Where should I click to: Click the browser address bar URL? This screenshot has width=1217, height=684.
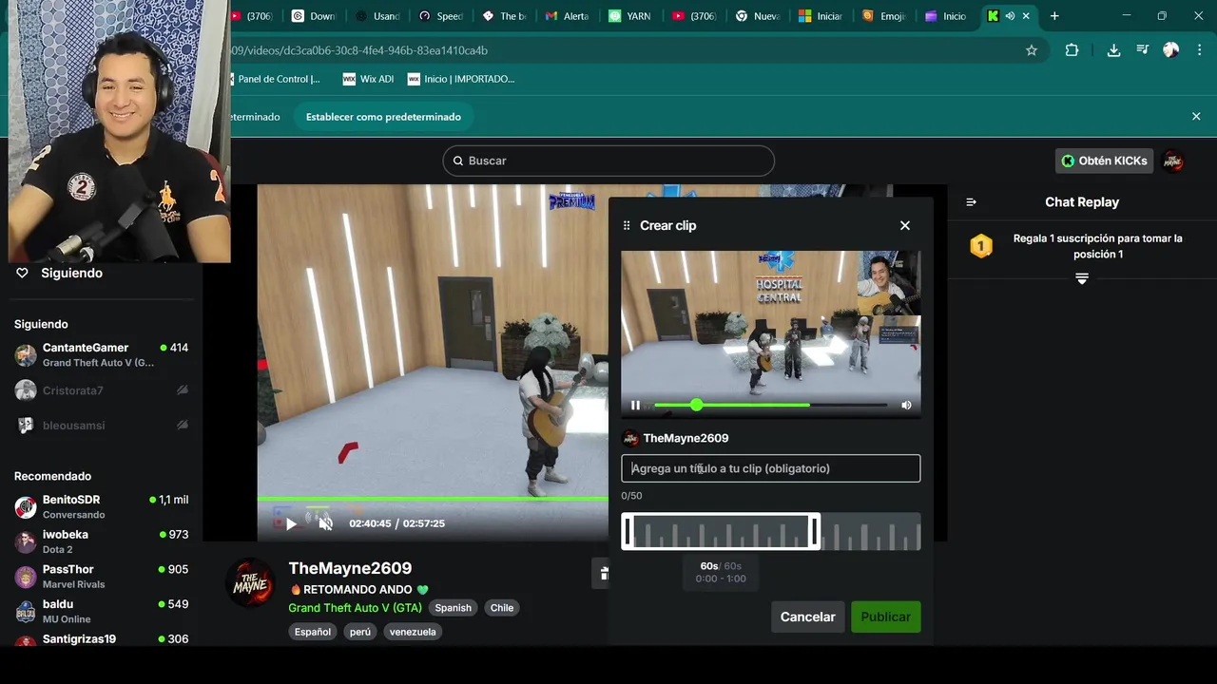click(357, 50)
